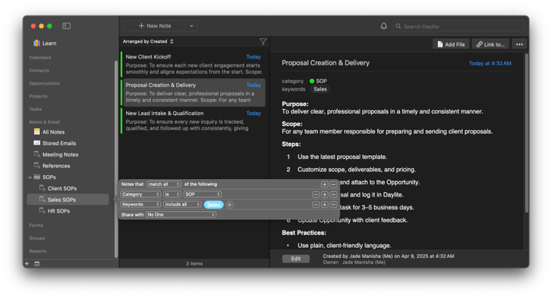Click the Link to... button

pos(490,45)
